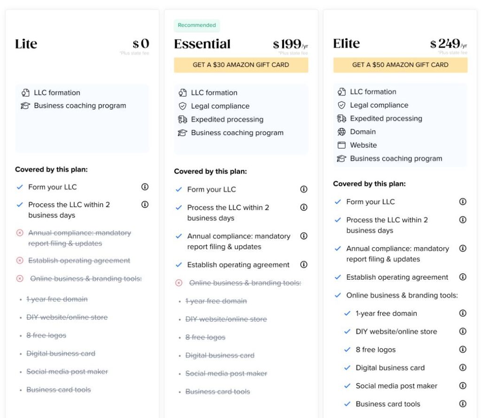Open info for Essential's Annual compliance item

click(x=304, y=236)
